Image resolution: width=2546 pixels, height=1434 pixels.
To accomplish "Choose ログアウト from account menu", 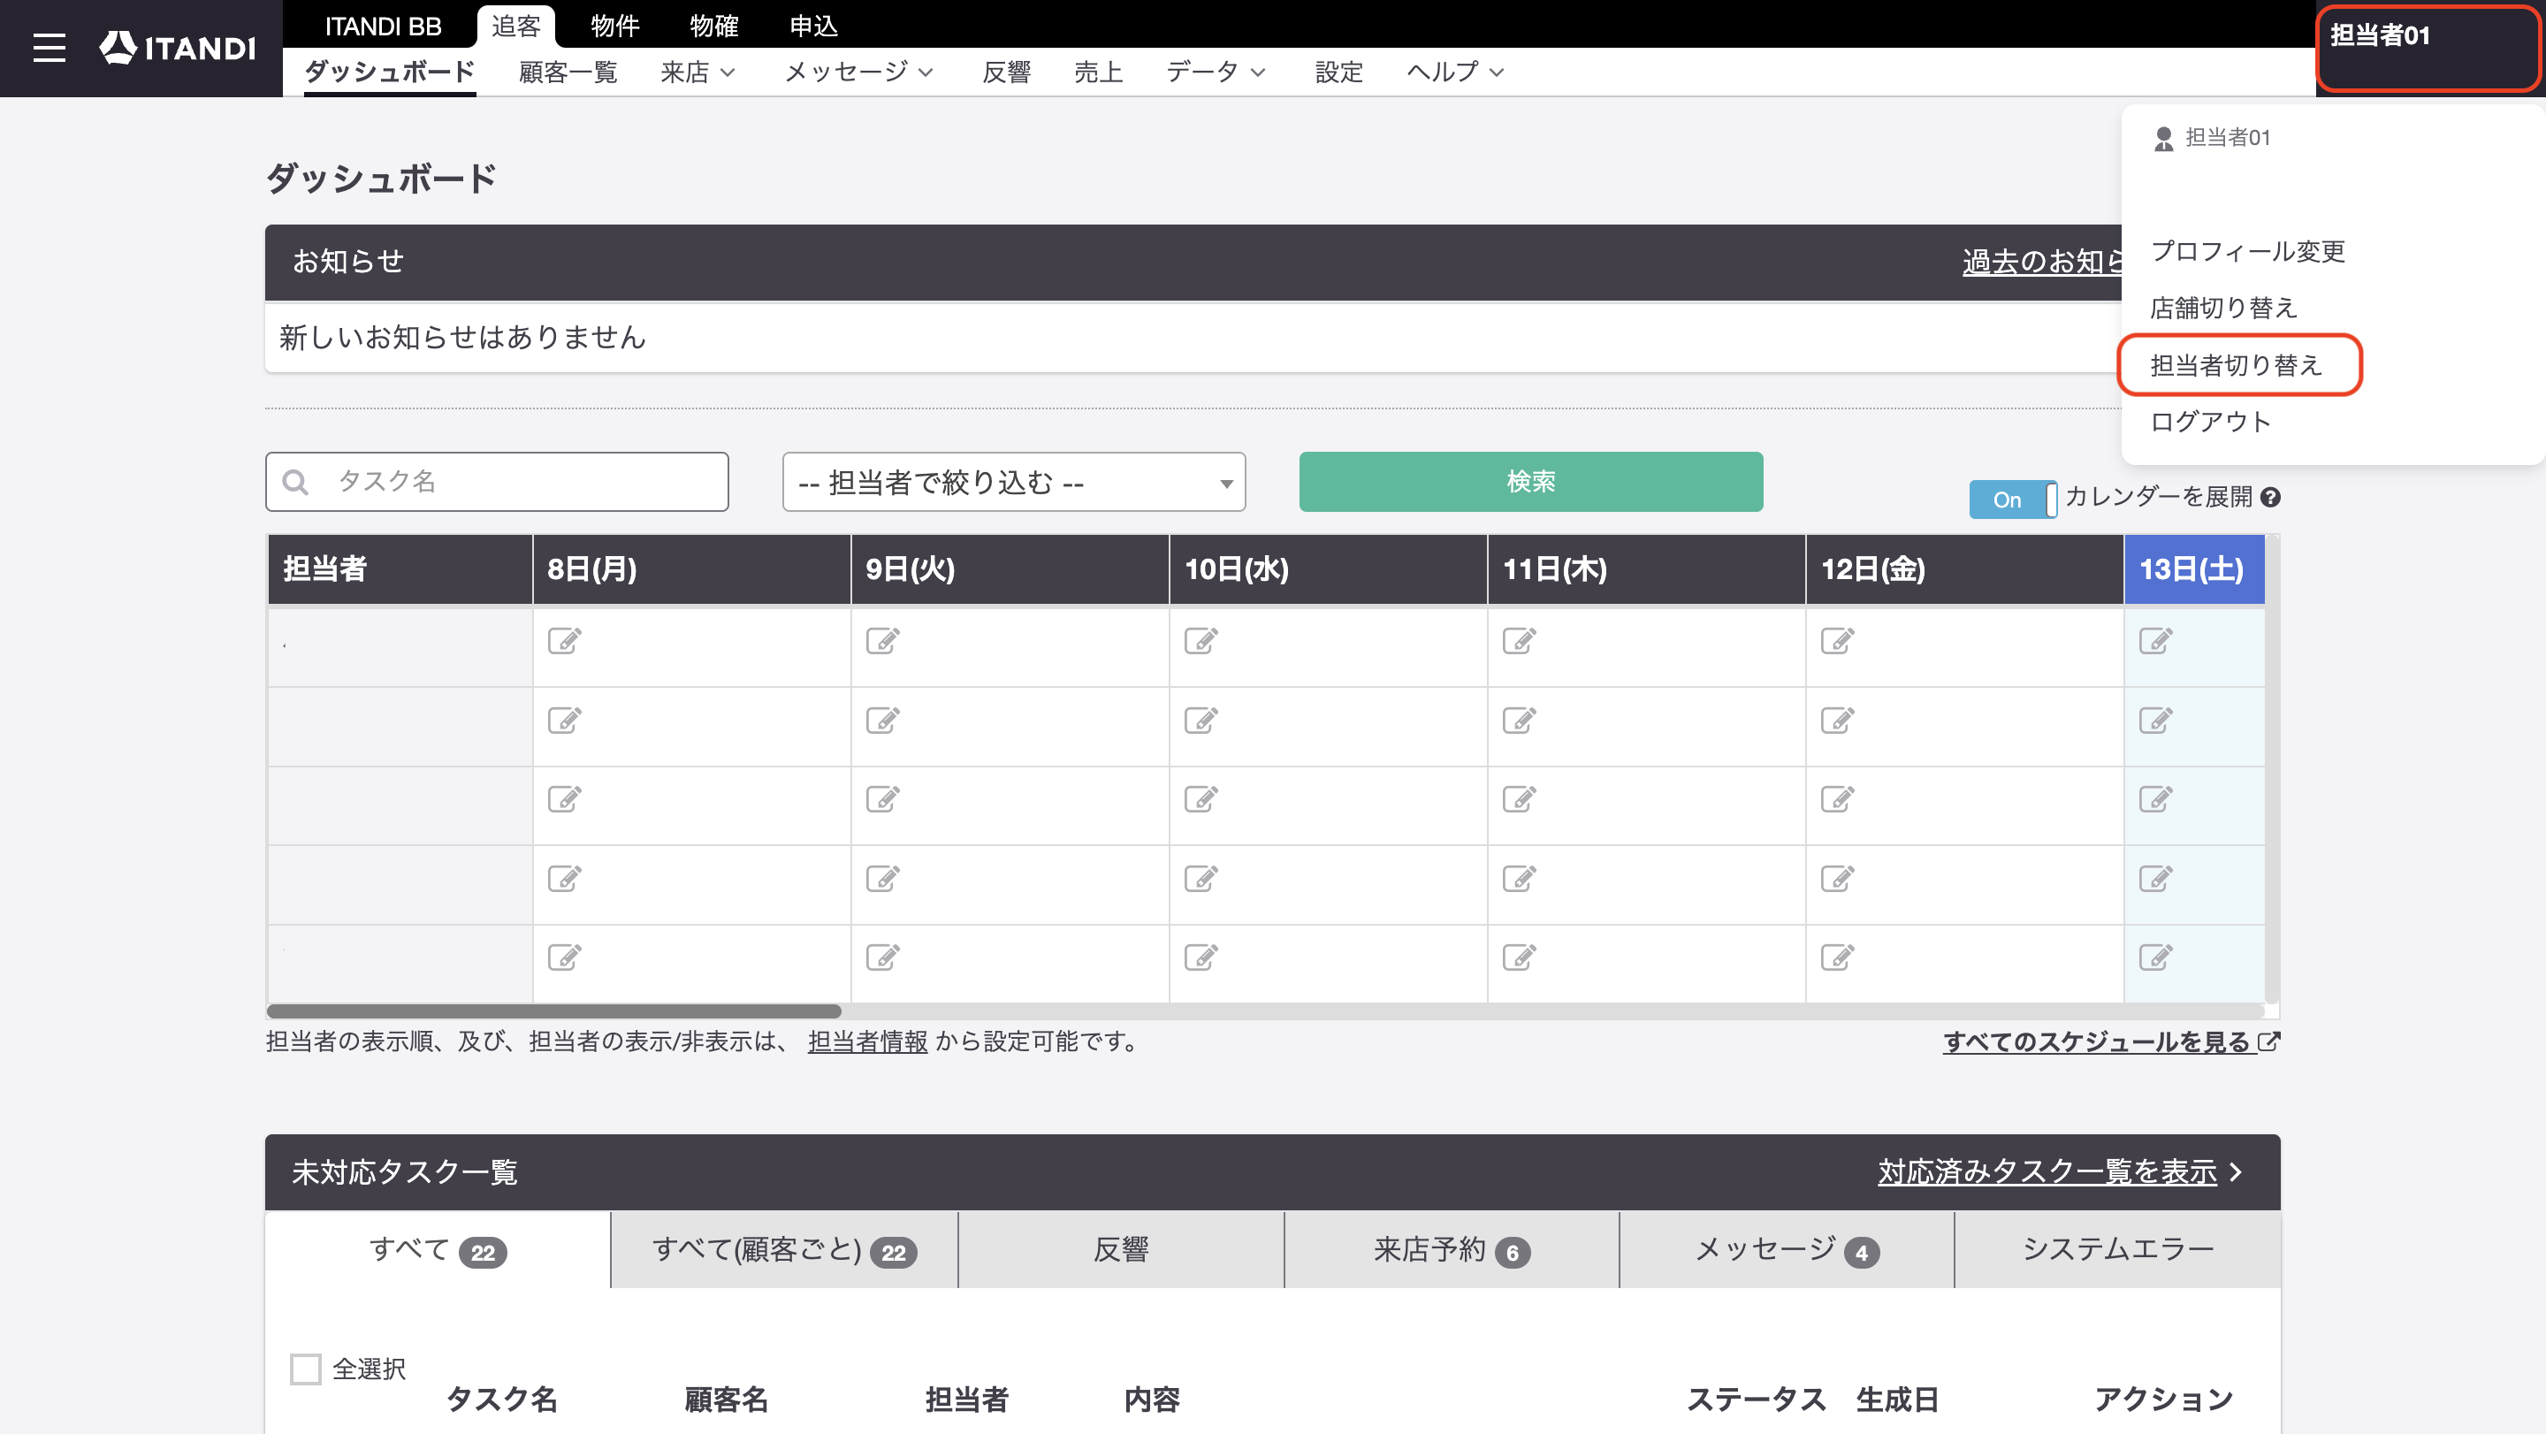I will pos(2210,422).
